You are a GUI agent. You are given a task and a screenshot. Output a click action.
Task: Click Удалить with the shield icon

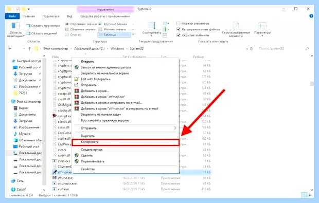(x=86, y=155)
